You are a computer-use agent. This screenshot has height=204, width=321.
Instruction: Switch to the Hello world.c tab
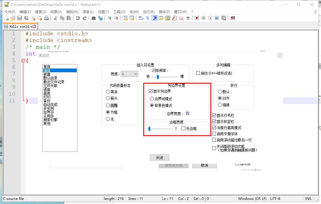coord(18,26)
